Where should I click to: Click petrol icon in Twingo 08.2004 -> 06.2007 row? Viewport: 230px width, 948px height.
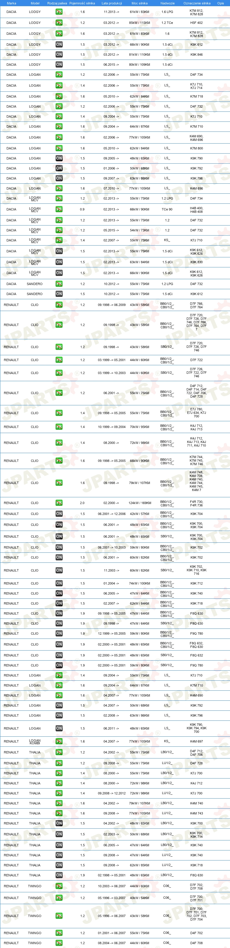pyautogui.click(x=59, y=943)
